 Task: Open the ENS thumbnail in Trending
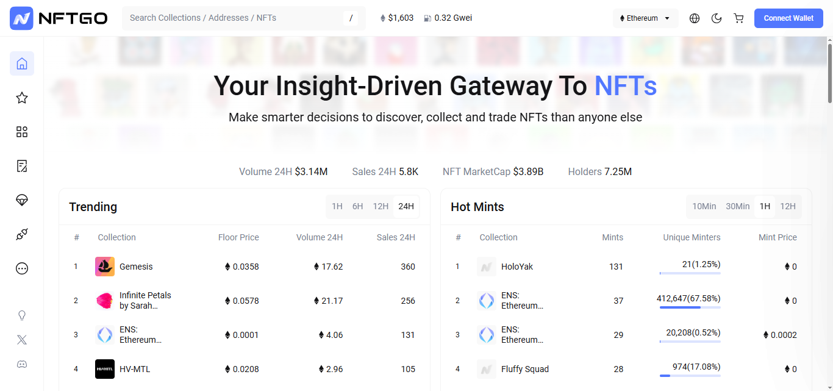click(x=105, y=335)
